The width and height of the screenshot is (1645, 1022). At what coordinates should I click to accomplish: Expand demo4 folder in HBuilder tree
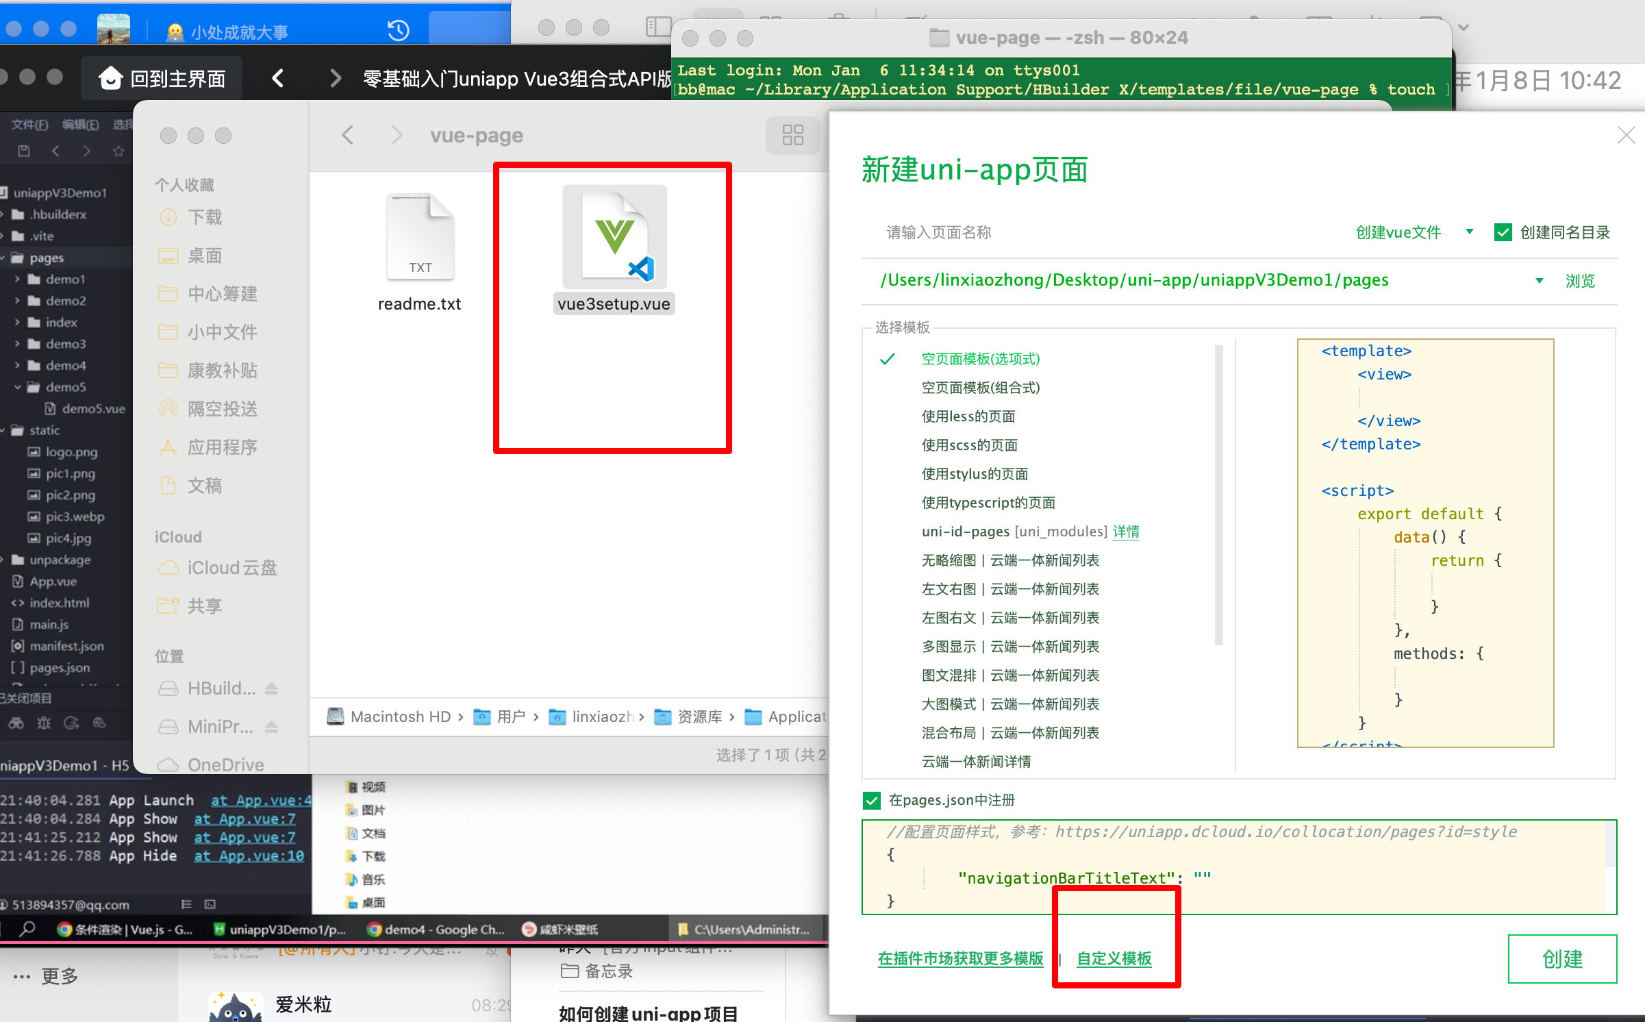17,365
